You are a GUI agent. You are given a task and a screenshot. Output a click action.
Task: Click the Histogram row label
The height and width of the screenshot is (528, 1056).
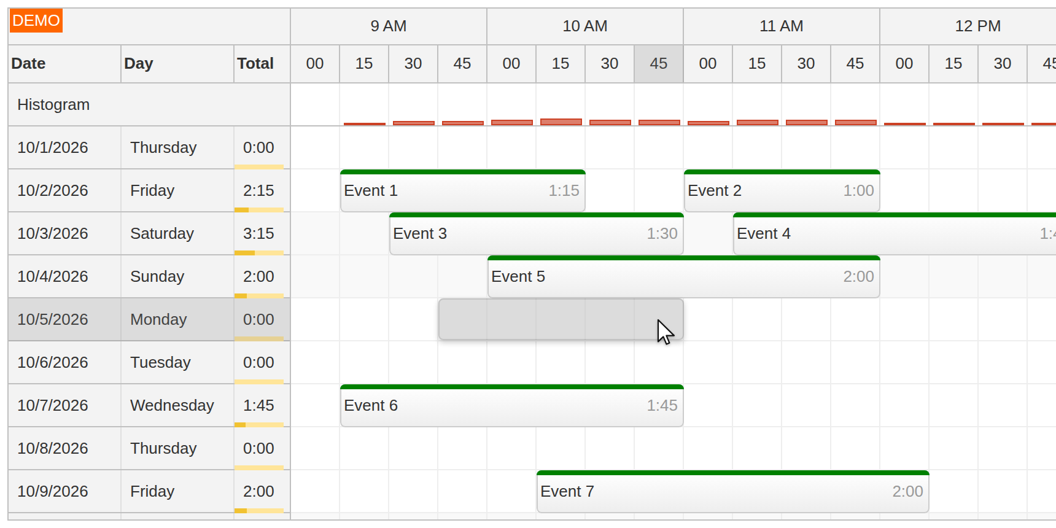tap(149, 104)
